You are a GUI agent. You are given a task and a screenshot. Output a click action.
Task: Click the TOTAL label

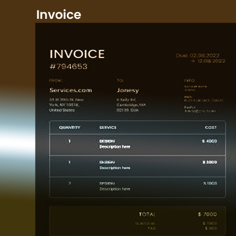[x=147, y=214]
